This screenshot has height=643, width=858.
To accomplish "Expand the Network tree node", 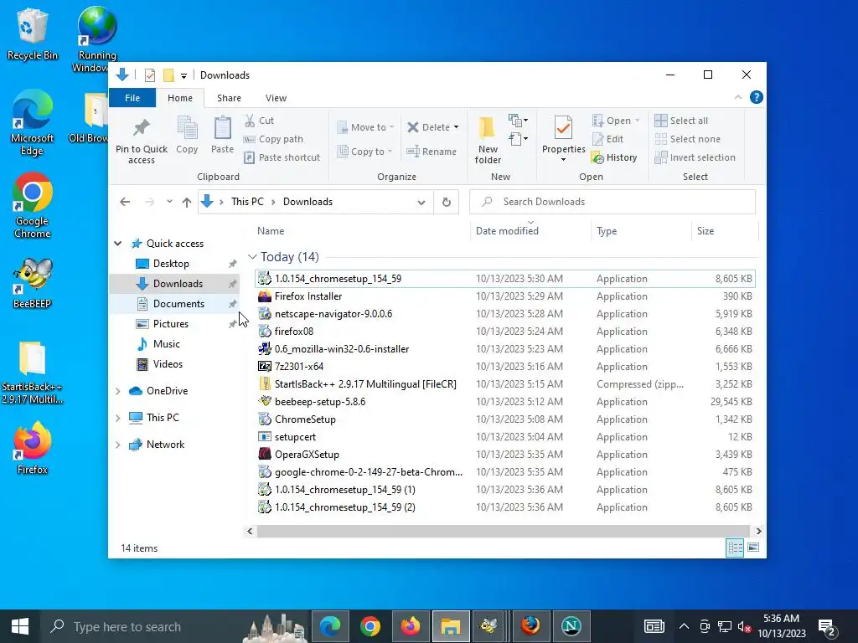I will click(117, 445).
